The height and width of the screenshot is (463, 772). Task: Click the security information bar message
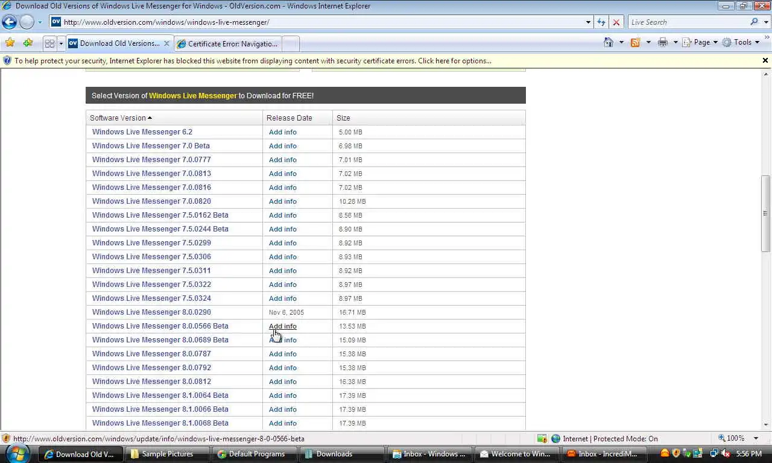point(253,60)
